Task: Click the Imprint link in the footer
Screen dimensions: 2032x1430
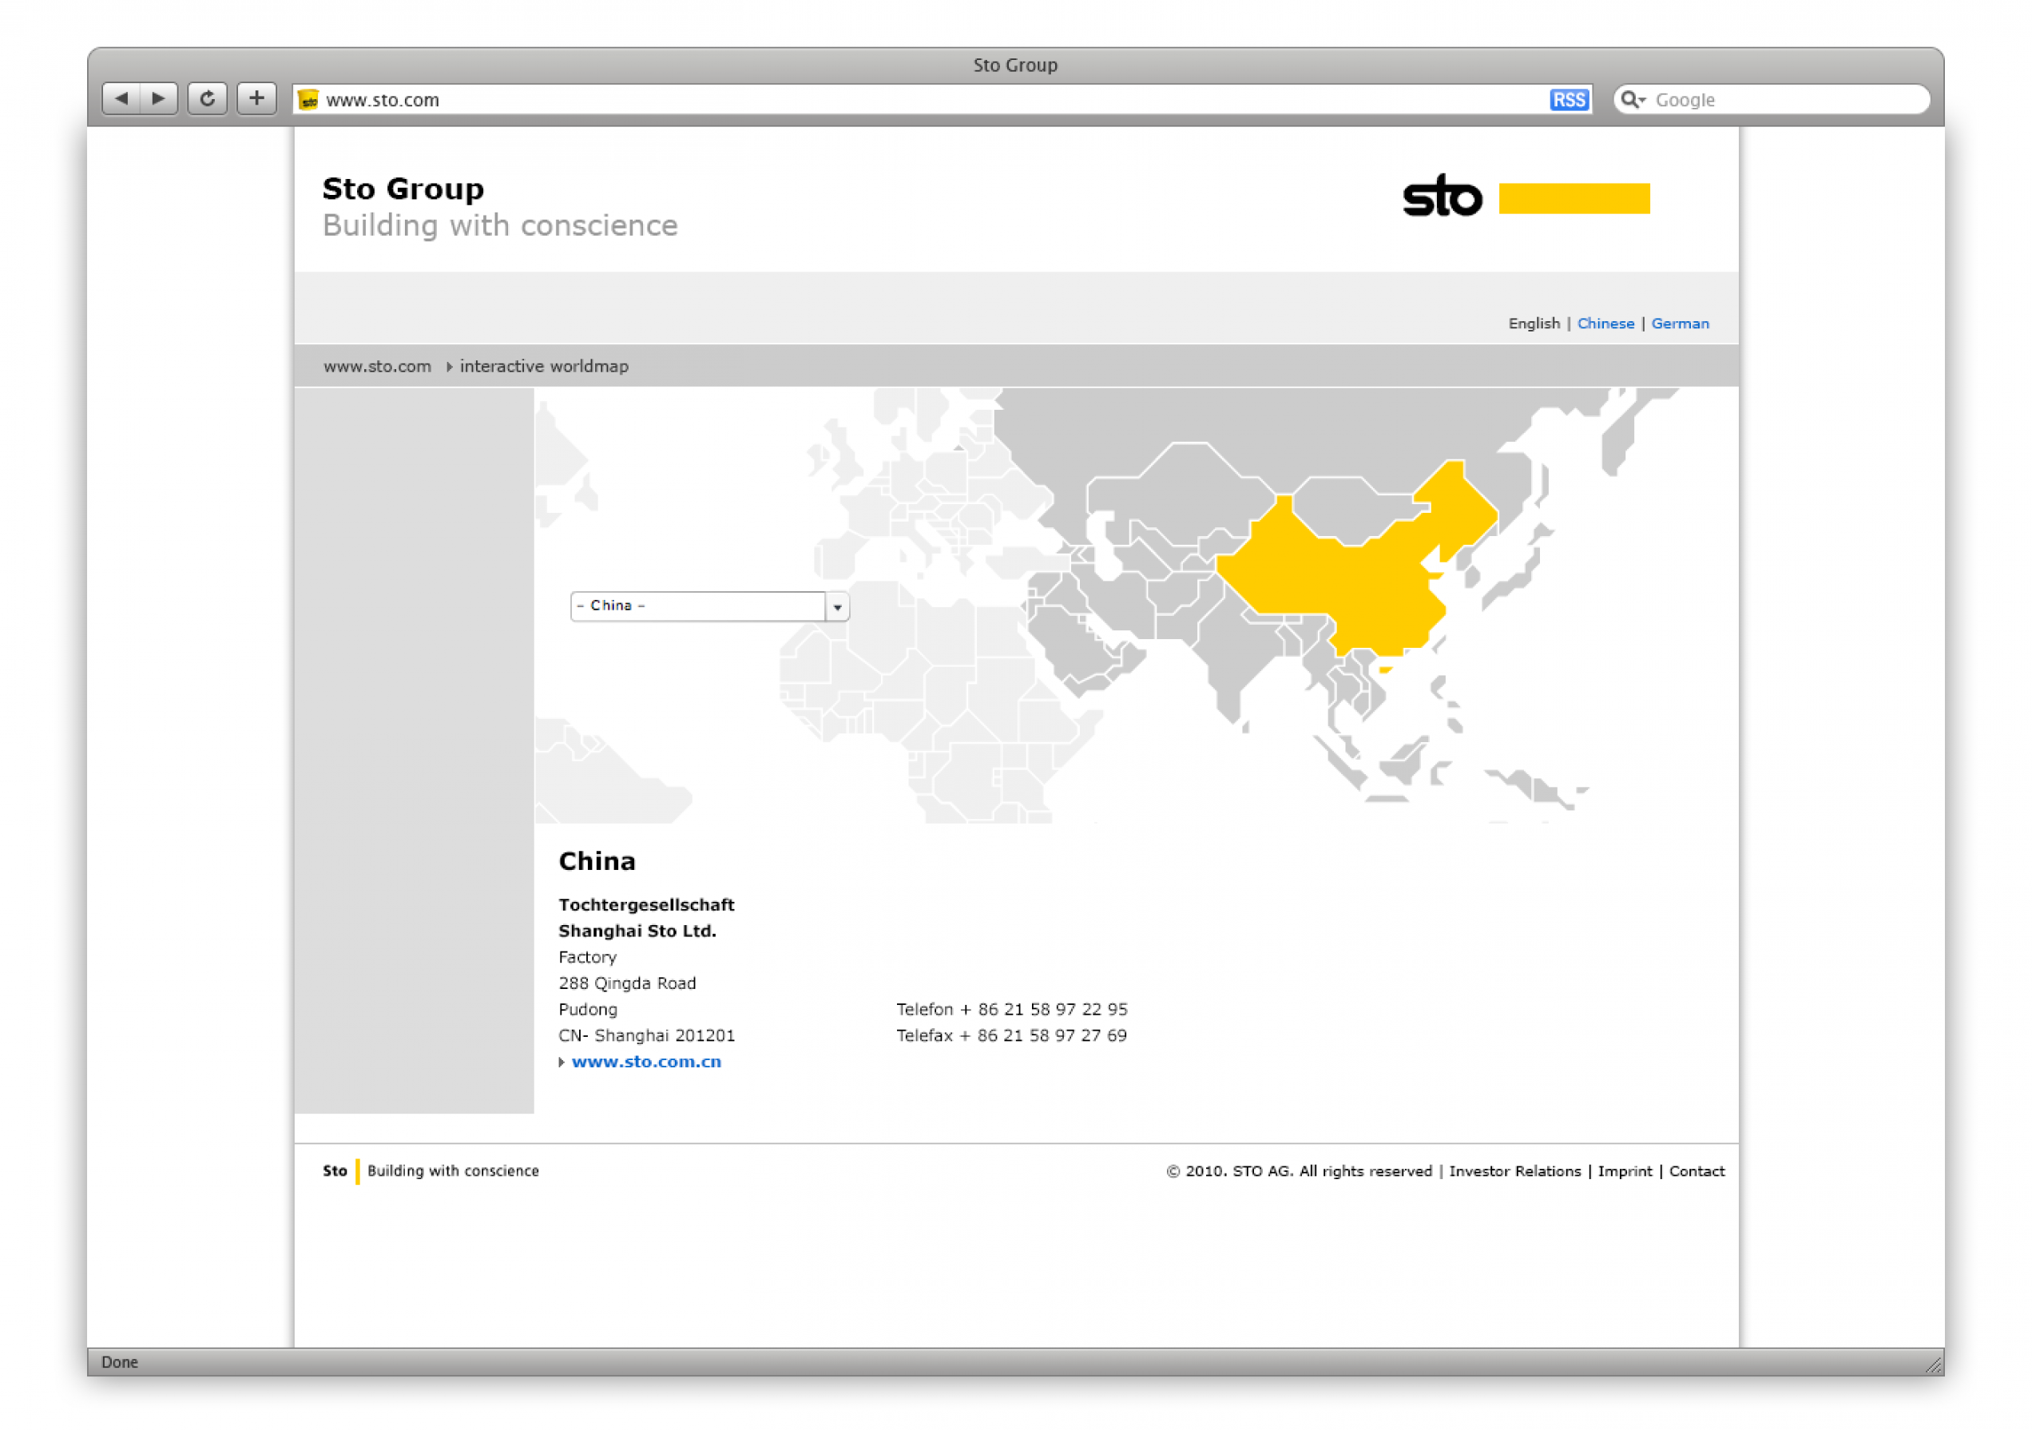Action: pyautogui.click(x=1625, y=1170)
